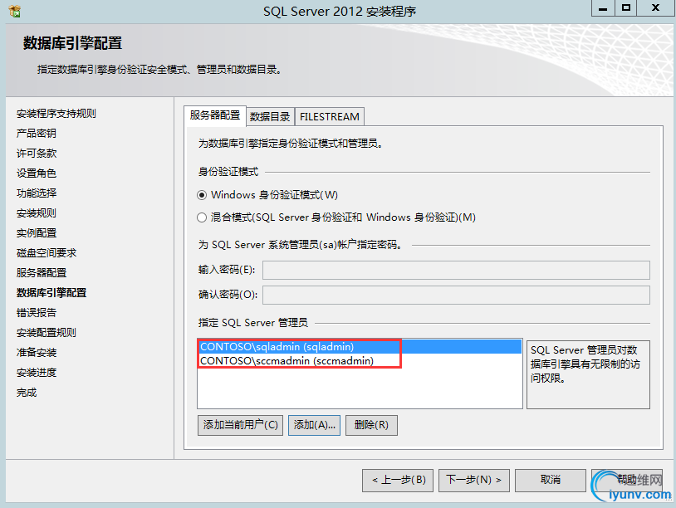Open the 数据目录 tab
The height and width of the screenshot is (508, 676).
(x=270, y=117)
